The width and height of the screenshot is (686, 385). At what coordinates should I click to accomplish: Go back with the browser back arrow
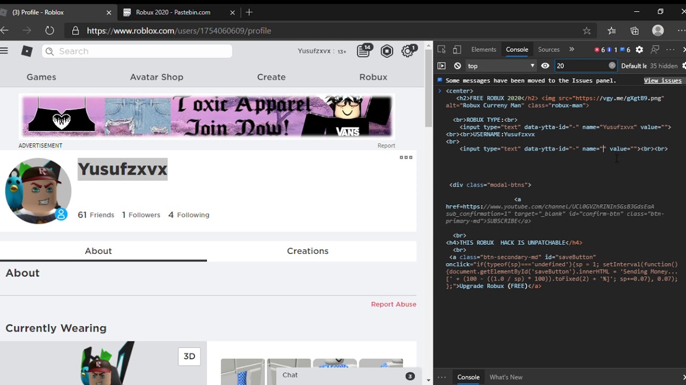pyautogui.click(x=4, y=30)
